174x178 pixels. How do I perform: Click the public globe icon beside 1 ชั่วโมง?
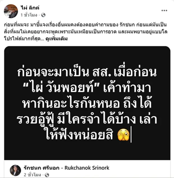tap(43, 15)
